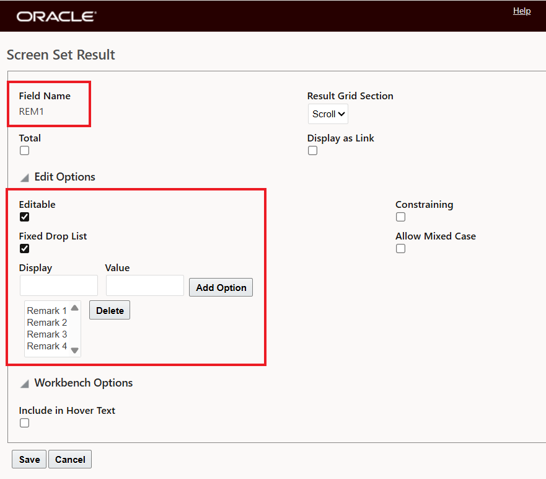Click the REM1 field name value
The width and height of the screenshot is (546, 479).
pos(32,112)
